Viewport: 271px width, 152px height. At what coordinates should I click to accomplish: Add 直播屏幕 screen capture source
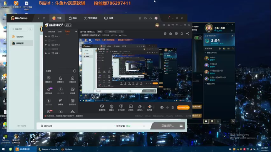[102, 107]
